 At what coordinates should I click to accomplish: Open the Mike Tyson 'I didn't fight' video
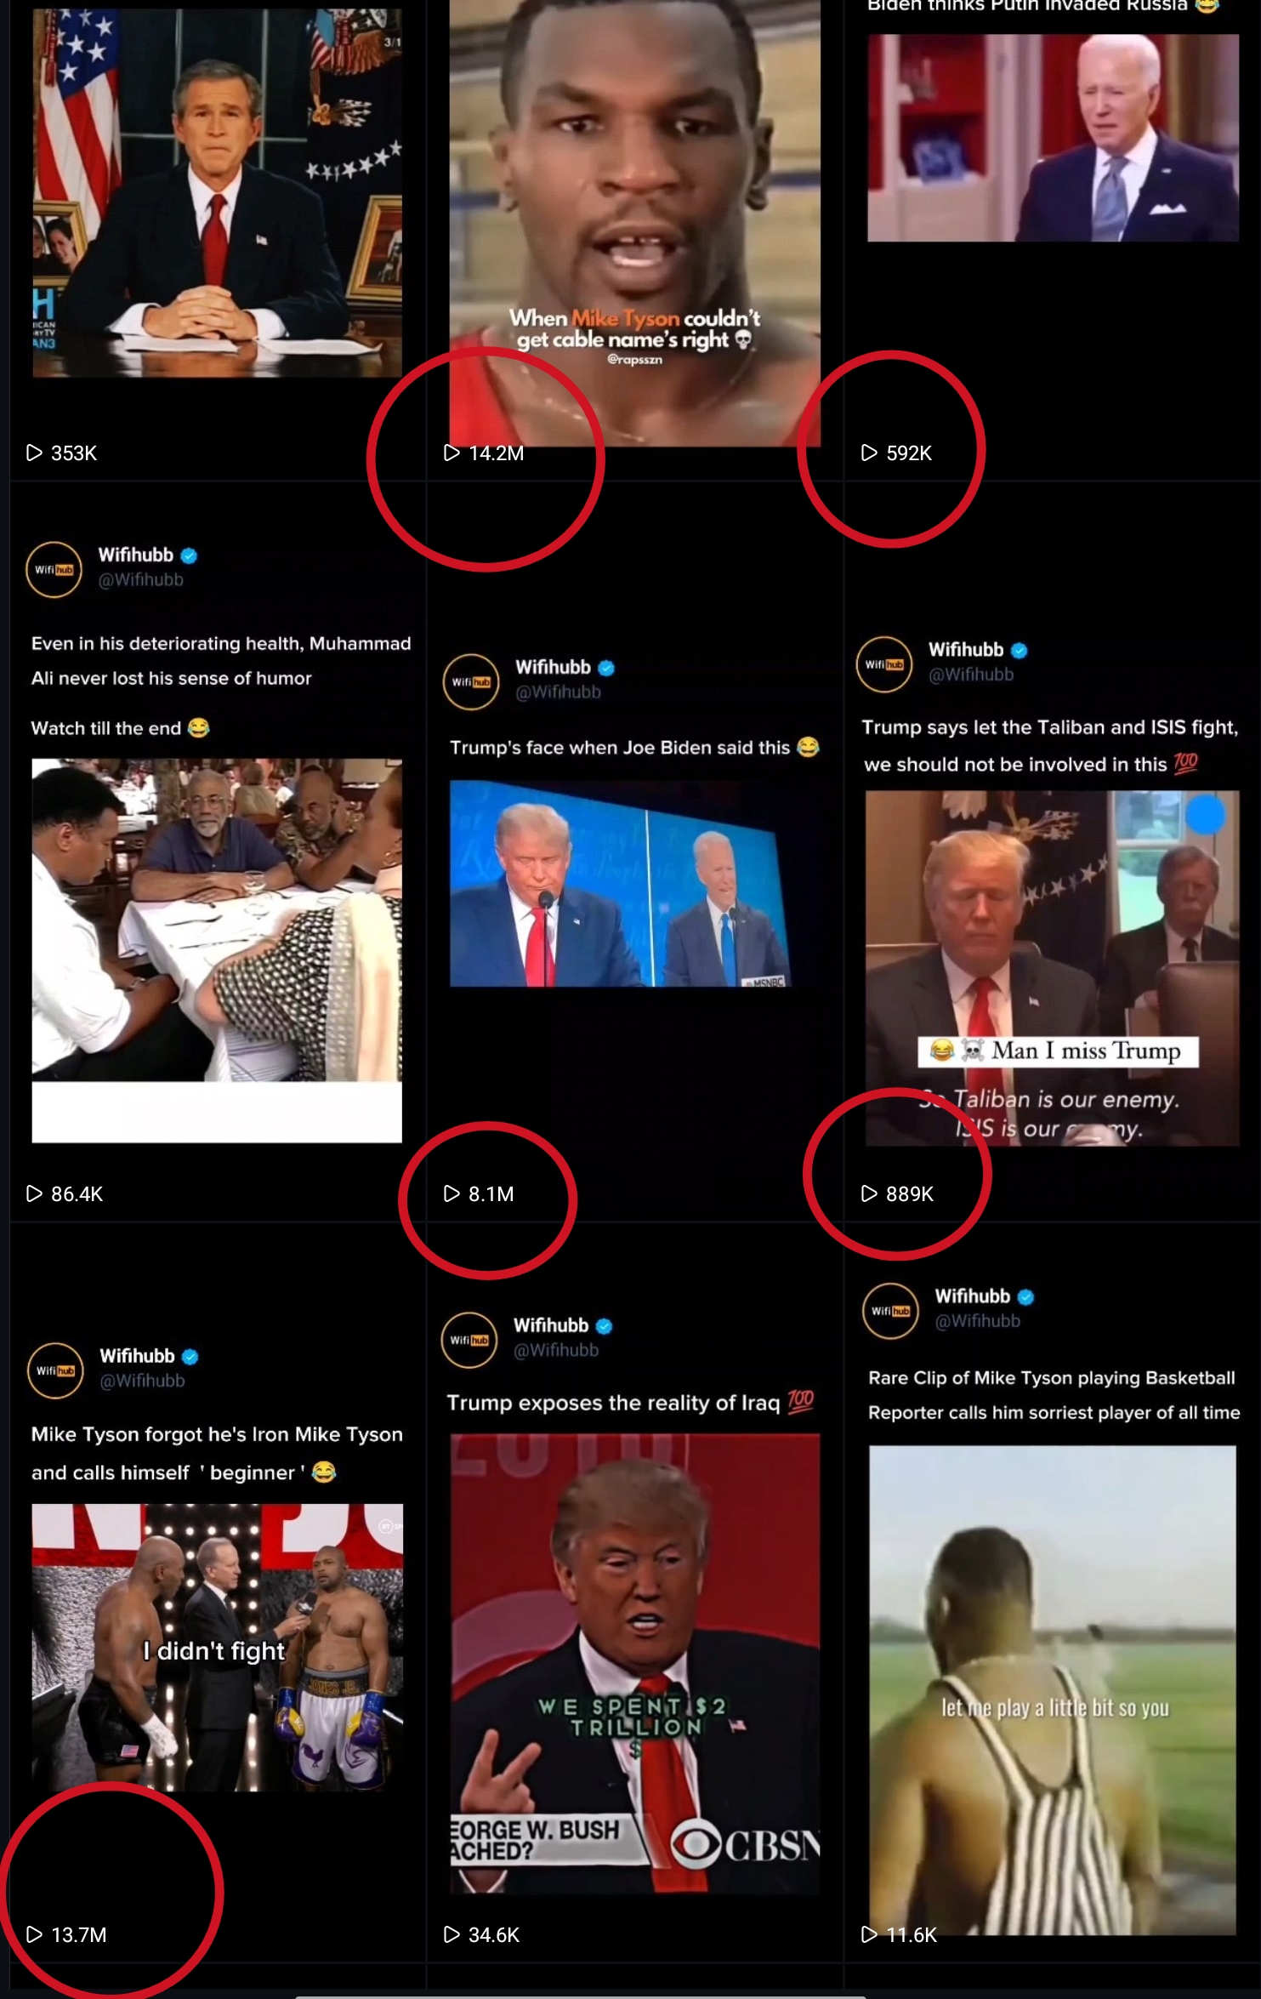tap(217, 1648)
